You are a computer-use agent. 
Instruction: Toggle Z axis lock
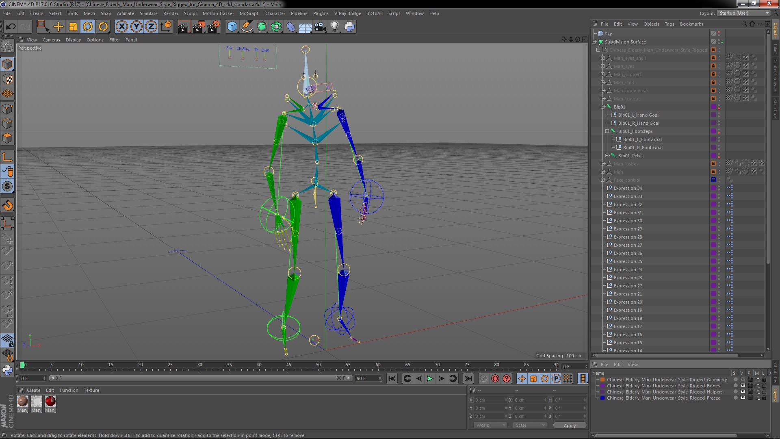(x=151, y=27)
